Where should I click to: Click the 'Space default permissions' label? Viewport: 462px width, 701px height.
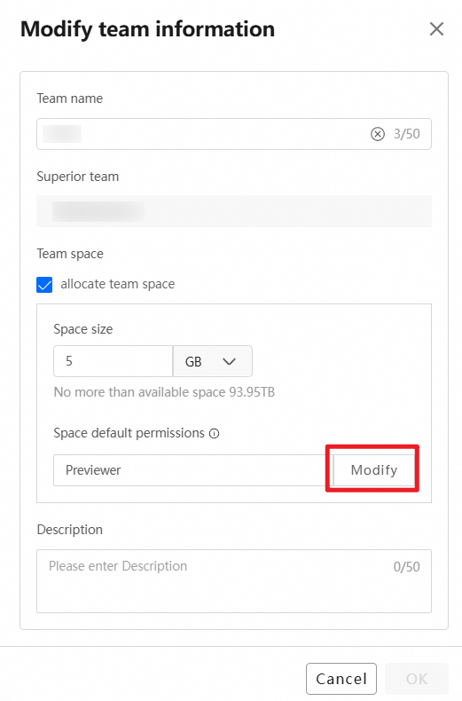pos(129,433)
